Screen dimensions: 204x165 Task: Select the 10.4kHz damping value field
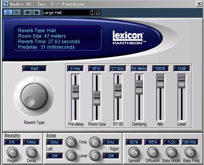click(x=139, y=69)
